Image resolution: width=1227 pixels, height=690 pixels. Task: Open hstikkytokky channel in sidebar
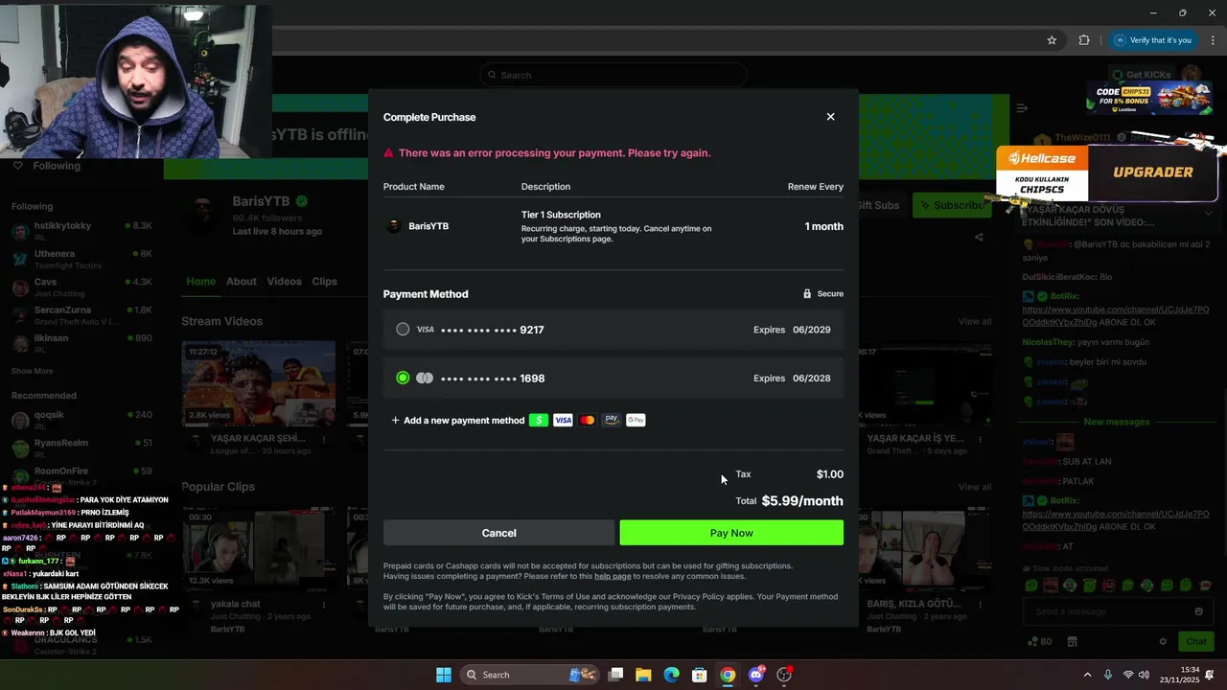81,231
